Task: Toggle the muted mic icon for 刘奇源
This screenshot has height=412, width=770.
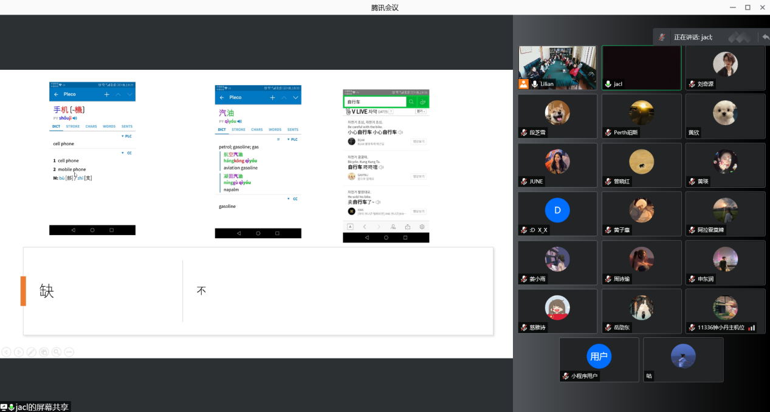Action: [692, 84]
